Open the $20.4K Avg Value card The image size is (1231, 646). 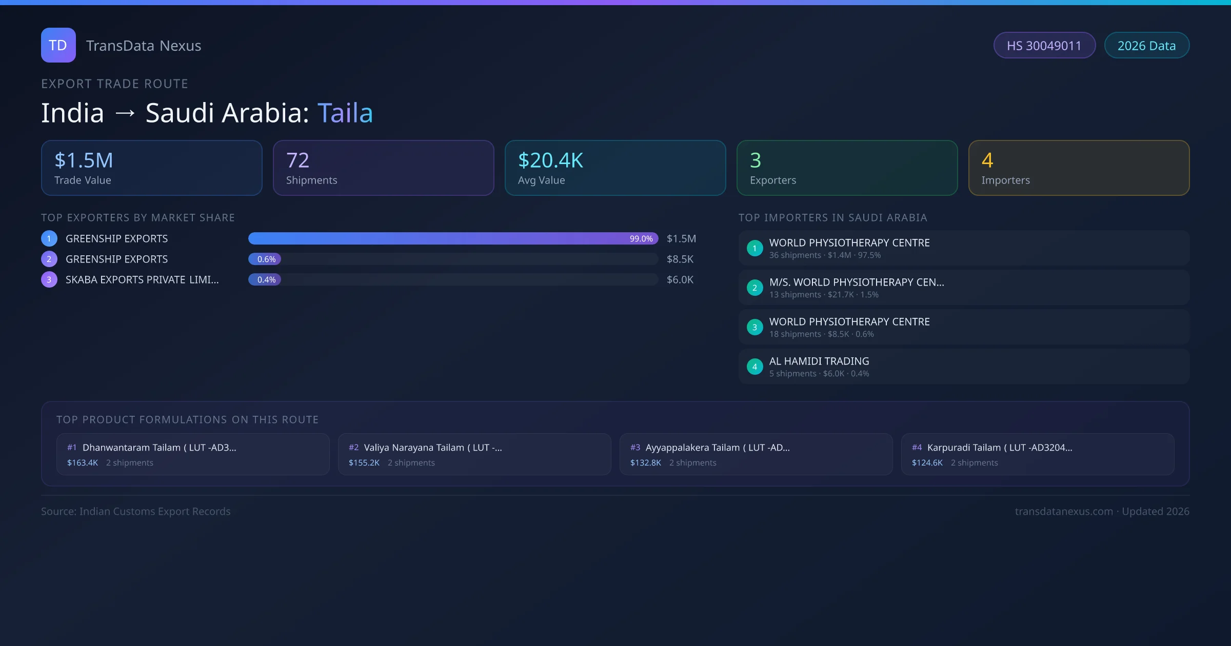(x=615, y=168)
